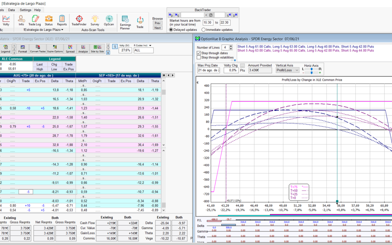Screen dimensions: 392x245
Task: Click the Max Proj Date field
Action: tap(208, 70)
